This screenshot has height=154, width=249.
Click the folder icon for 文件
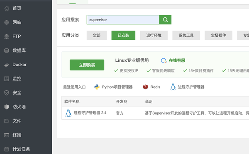click(7, 121)
